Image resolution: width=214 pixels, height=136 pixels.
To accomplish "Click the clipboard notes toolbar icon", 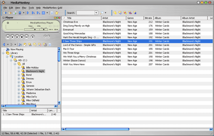I will (x=57, y=13).
